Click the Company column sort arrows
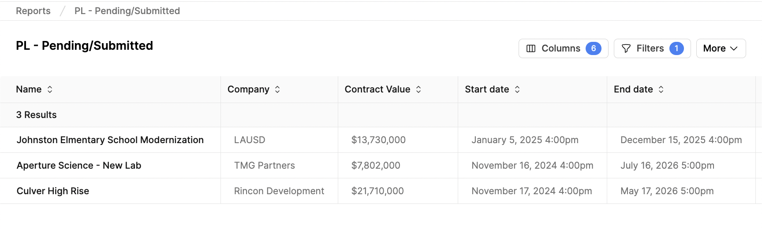Viewport: 762px width, 229px height. pyautogui.click(x=277, y=89)
